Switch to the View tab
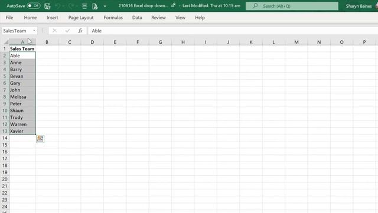The image size is (378, 213). (180, 18)
